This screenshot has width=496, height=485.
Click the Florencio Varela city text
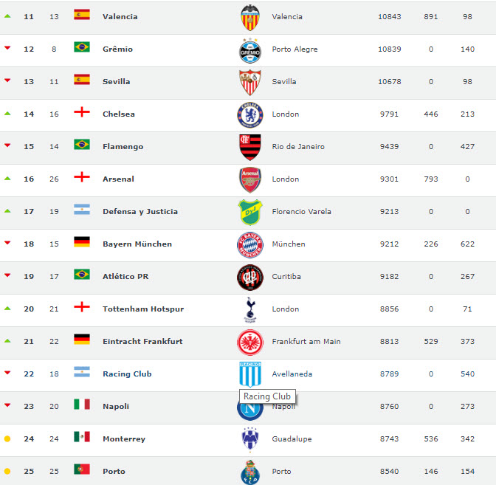click(301, 212)
